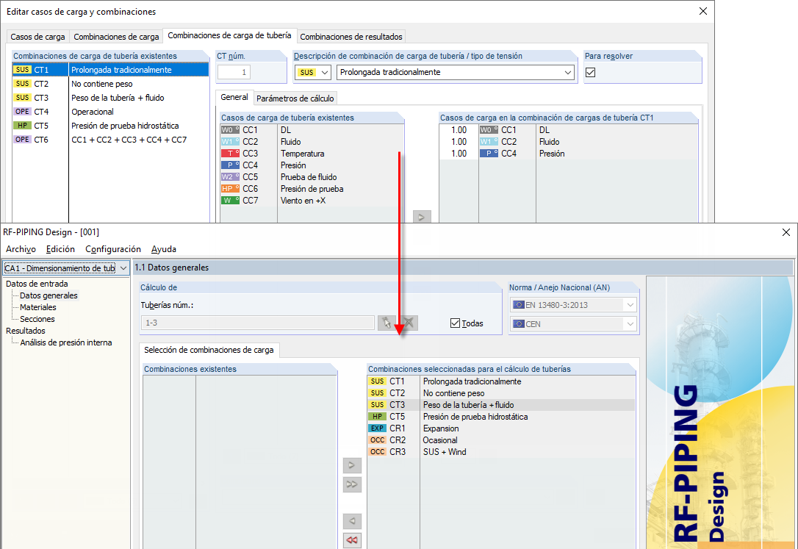Select CR1 Expansion row

click(x=501, y=428)
